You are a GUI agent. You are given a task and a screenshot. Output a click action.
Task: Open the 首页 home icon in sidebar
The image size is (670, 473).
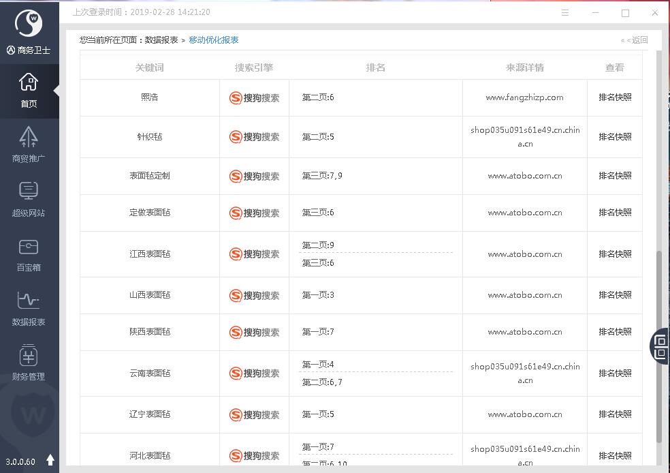point(29,83)
